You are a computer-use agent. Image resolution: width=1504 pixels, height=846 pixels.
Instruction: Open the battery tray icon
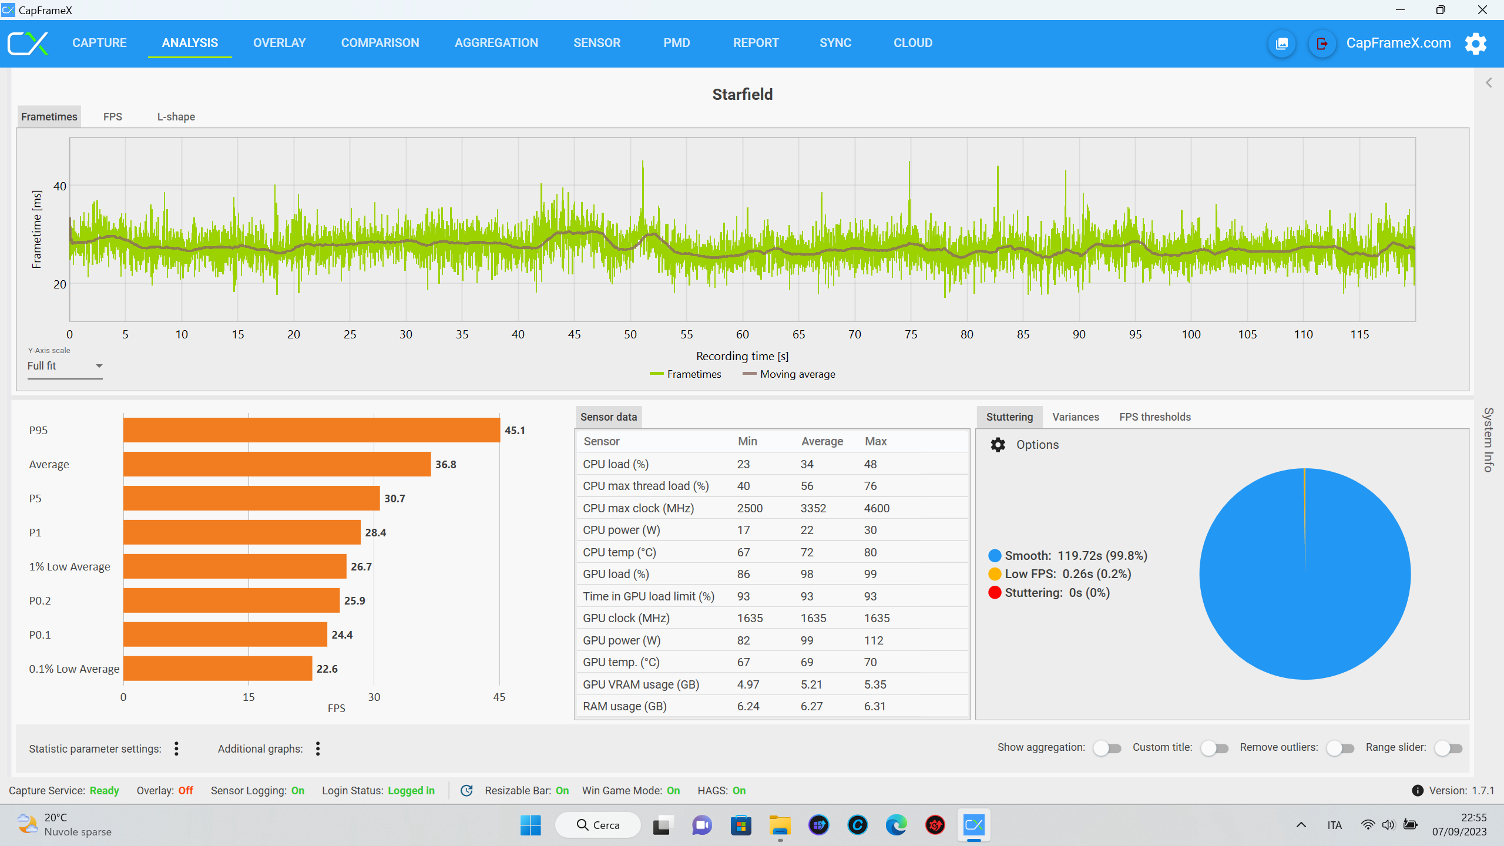click(1410, 825)
